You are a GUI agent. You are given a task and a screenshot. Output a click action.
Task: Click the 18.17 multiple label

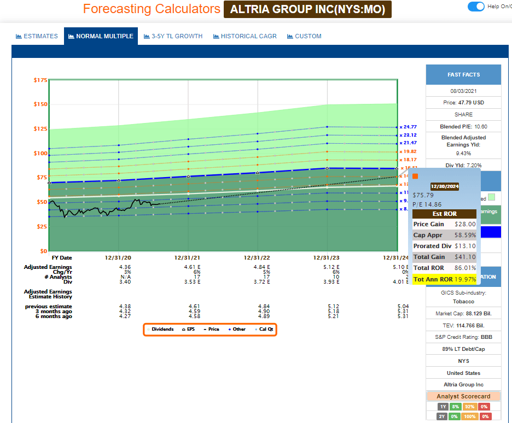(408, 160)
